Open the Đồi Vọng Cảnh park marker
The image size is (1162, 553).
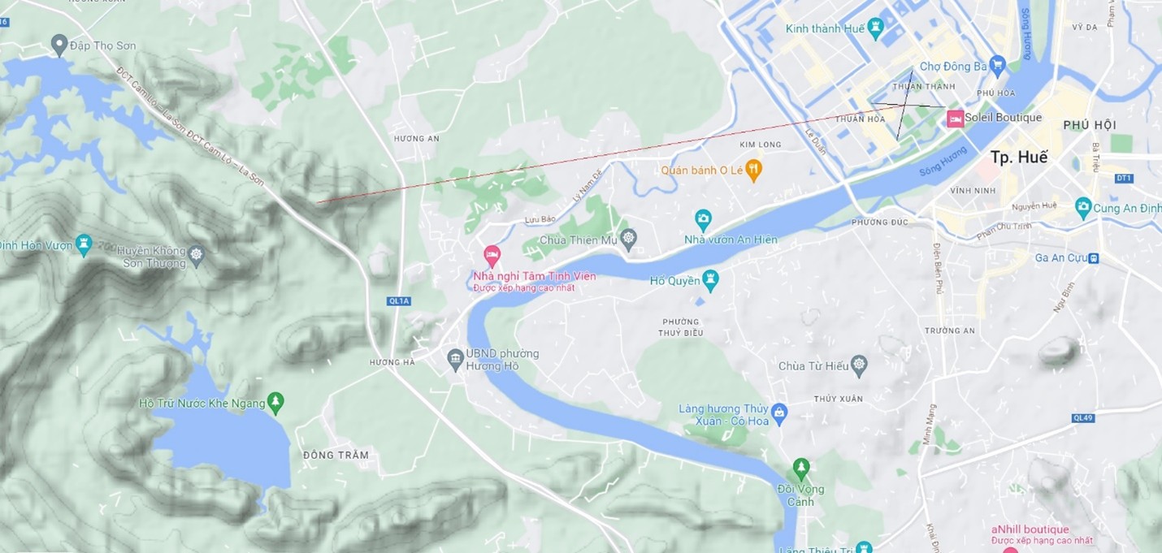click(801, 469)
